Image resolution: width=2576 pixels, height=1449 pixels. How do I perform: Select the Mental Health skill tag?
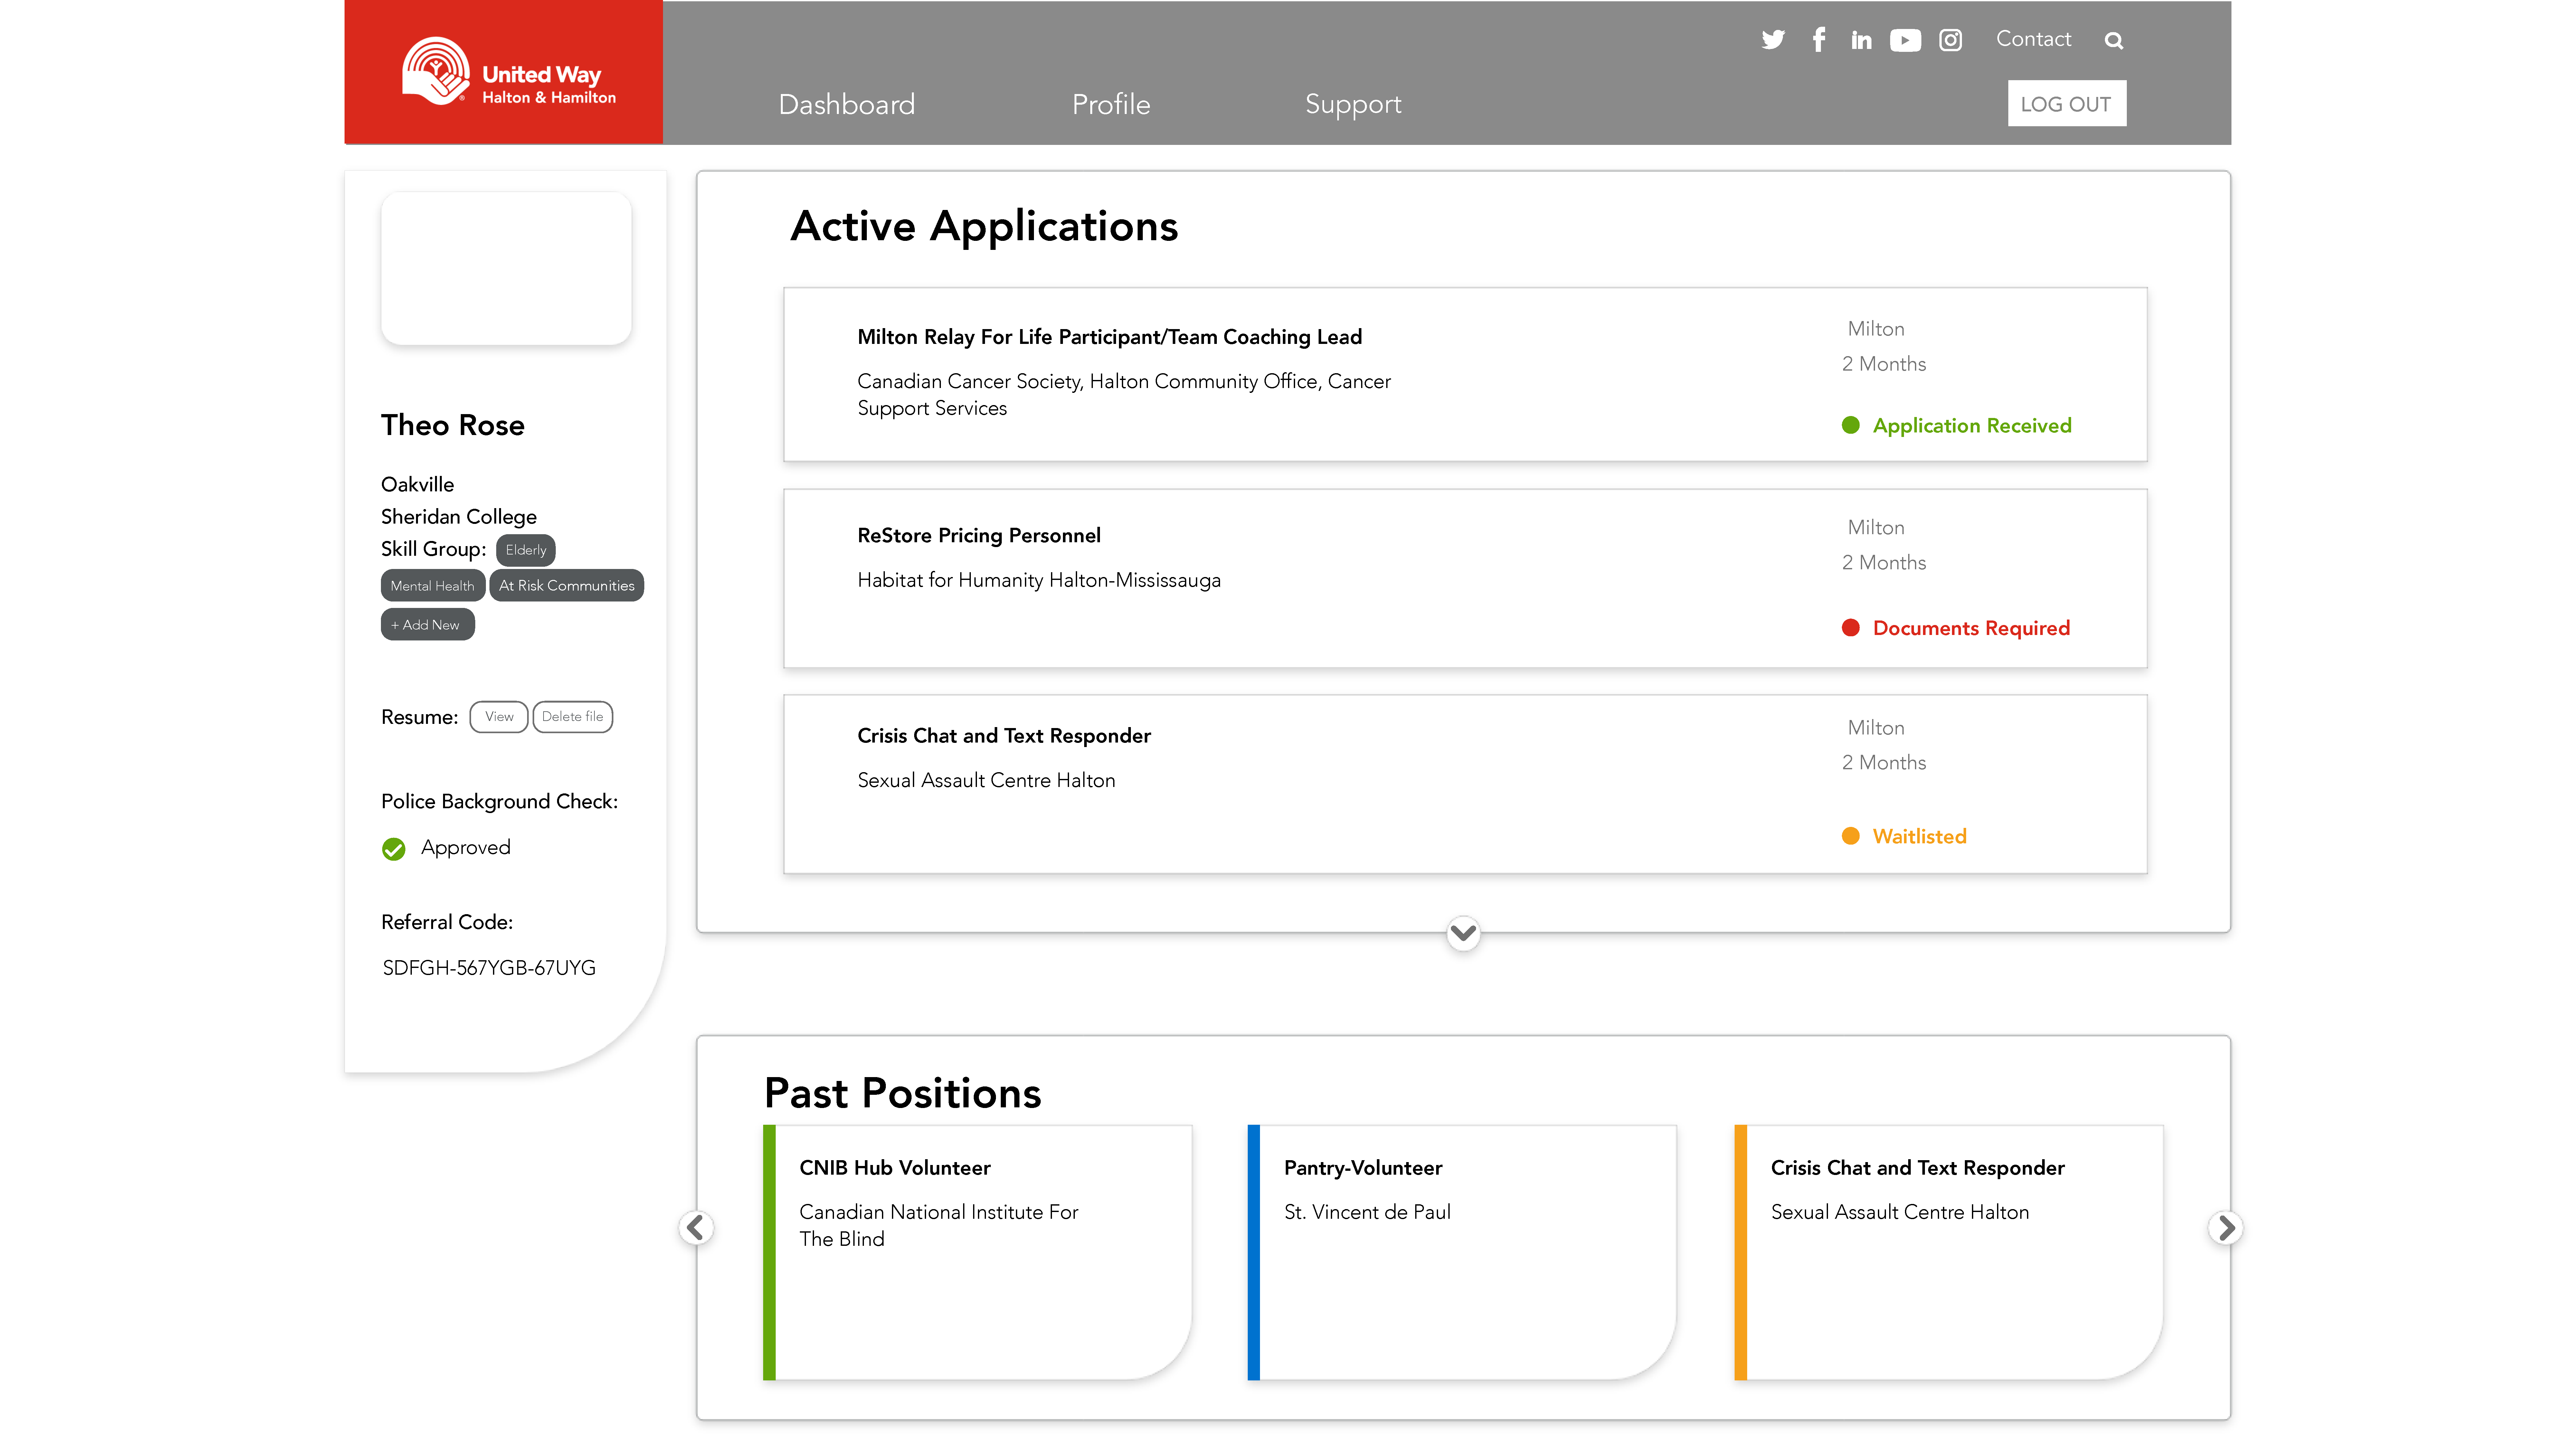click(x=433, y=585)
